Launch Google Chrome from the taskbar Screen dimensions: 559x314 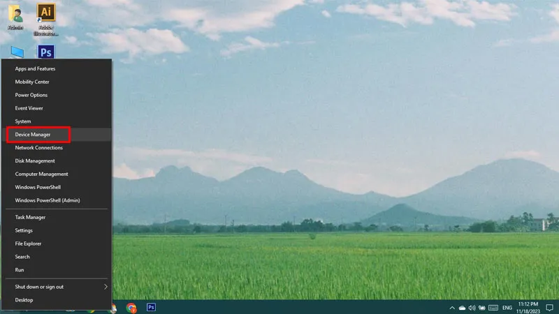click(131, 307)
